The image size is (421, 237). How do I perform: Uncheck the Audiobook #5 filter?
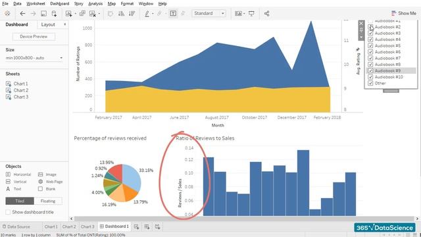370,45
